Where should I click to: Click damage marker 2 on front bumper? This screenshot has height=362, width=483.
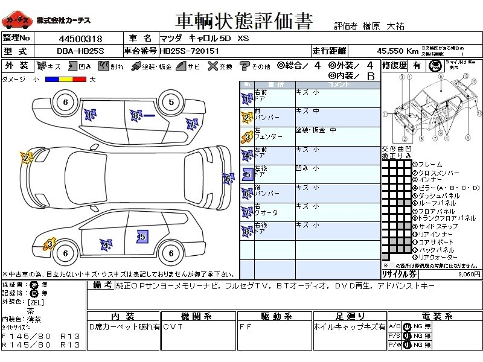click(x=26, y=159)
